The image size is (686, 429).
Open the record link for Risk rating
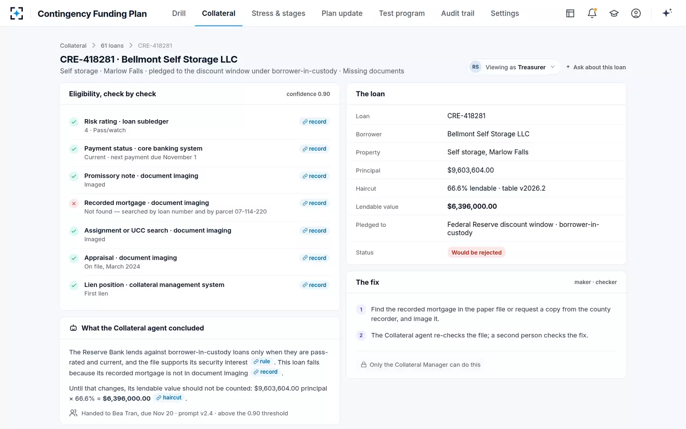tap(314, 122)
